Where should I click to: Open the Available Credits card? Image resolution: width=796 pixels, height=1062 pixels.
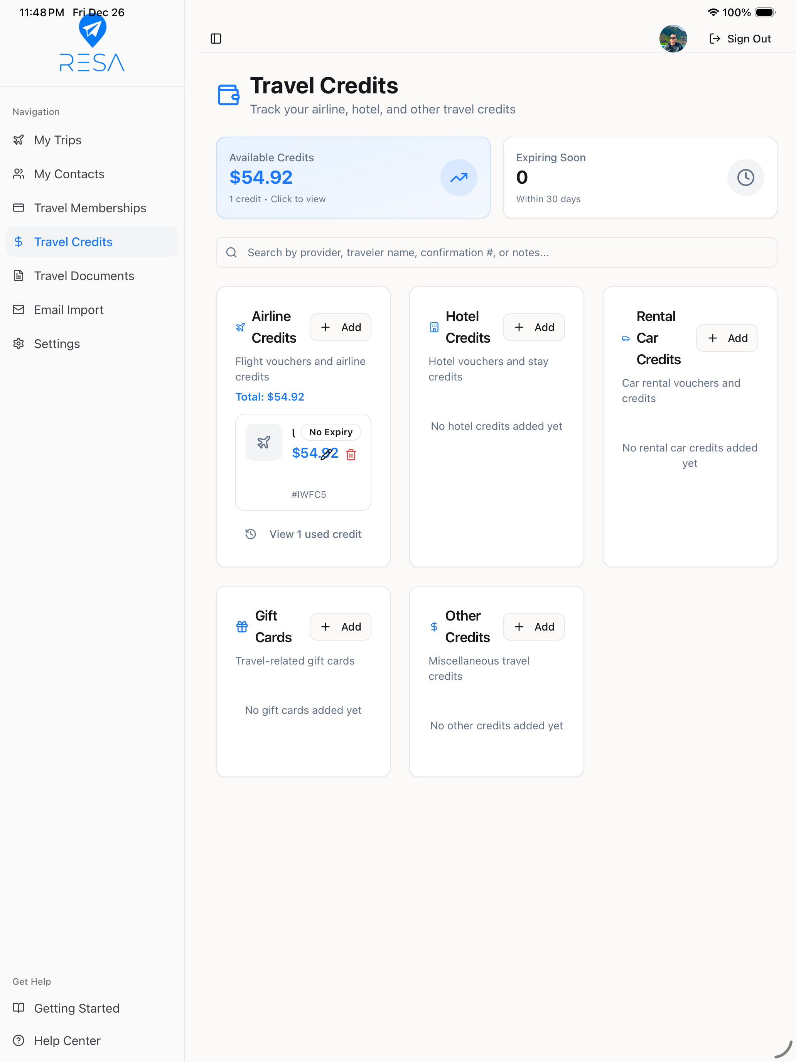(x=353, y=178)
